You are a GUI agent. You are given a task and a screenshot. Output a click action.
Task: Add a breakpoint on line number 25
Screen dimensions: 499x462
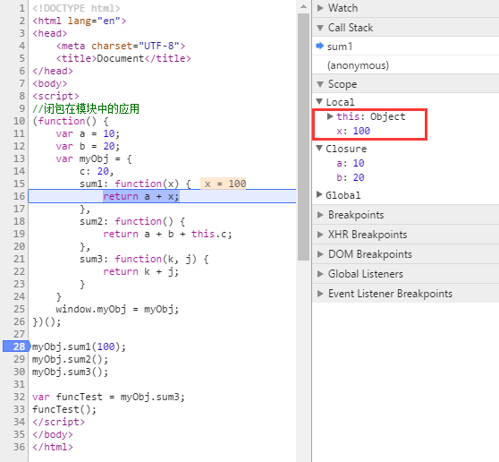tap(19, 309)
